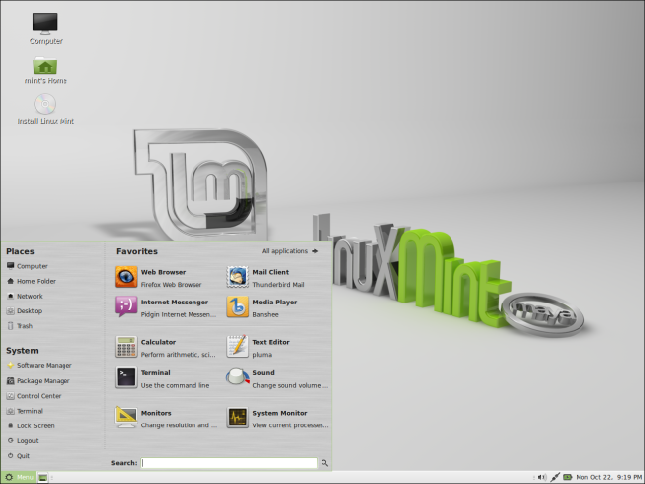The image size is (645, 484).
Task: Launch Terminal icon in Favorites
Action: (126, 377)
